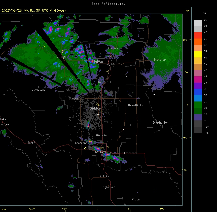
Task: Click the asterisk marker above Limestone
Action: coord(39,87)
